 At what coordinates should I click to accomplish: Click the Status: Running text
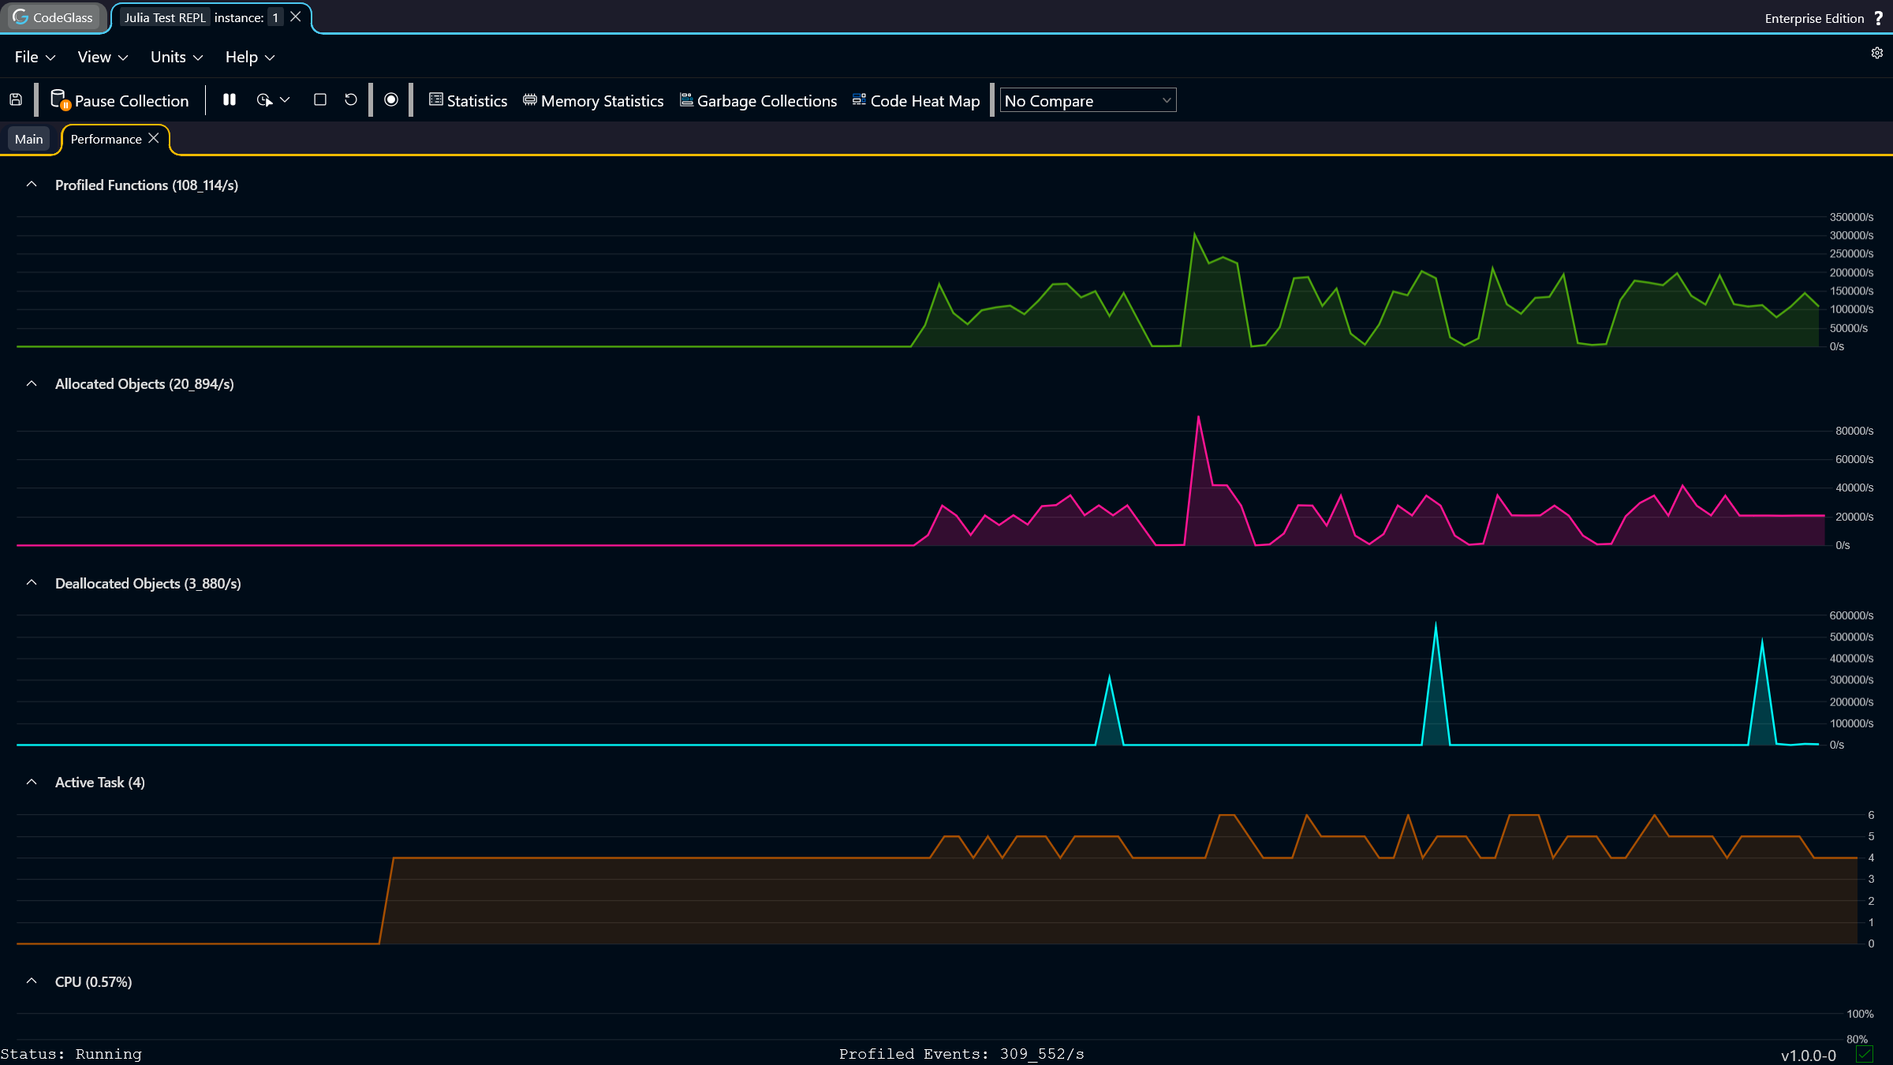(71, 1054)
